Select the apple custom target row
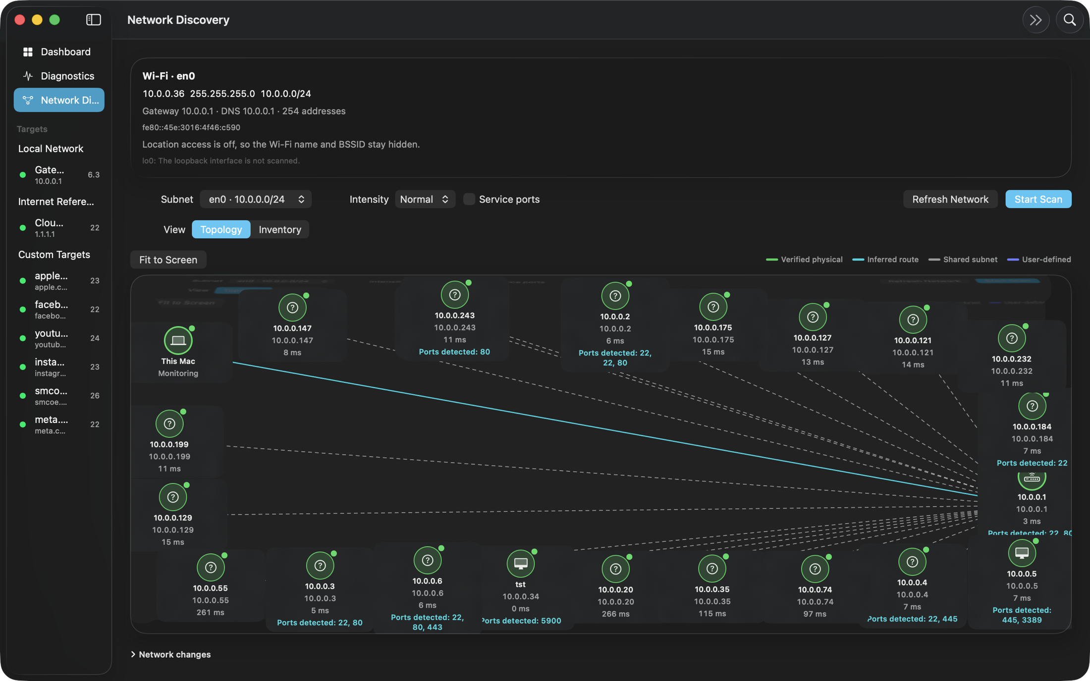Viewport: 1090px width, 681px height. point(59,281)
